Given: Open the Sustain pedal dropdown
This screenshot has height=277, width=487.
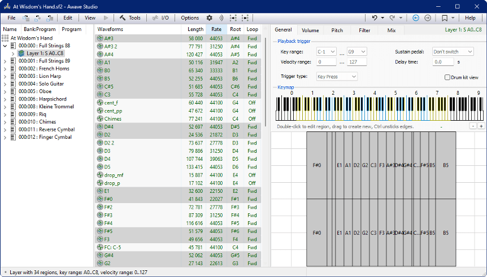Looking at the screenshot, I should (452, 51).
